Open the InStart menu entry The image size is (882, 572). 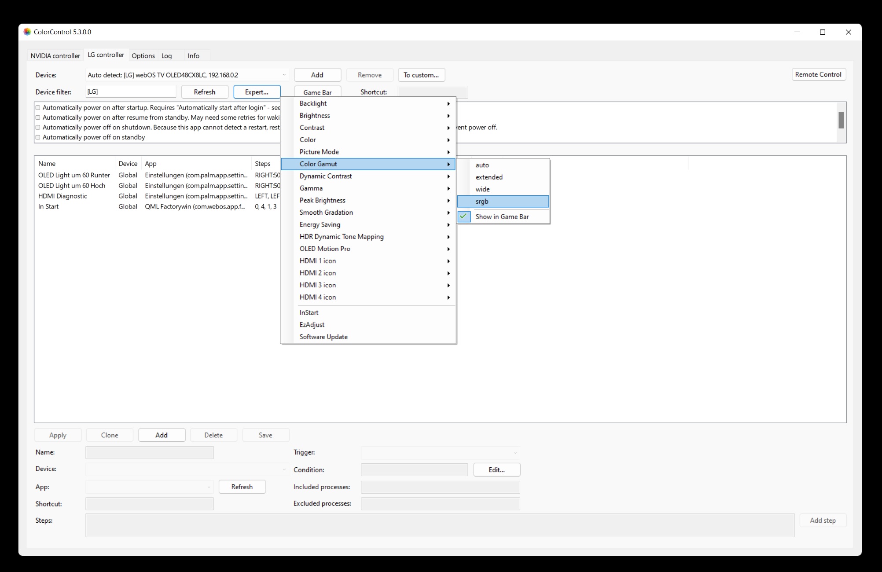(368, 312)
